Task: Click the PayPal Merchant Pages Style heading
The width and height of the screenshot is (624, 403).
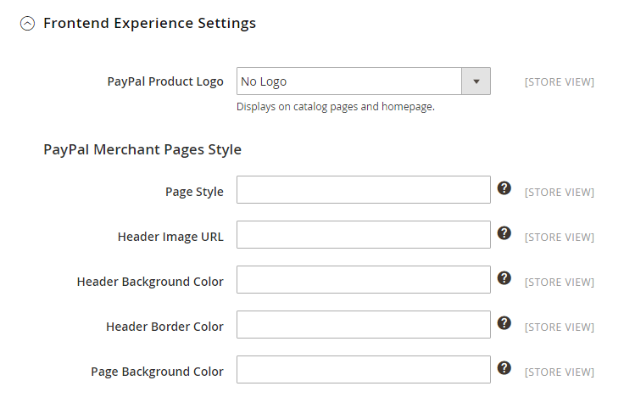Action: tap(142, 149)
